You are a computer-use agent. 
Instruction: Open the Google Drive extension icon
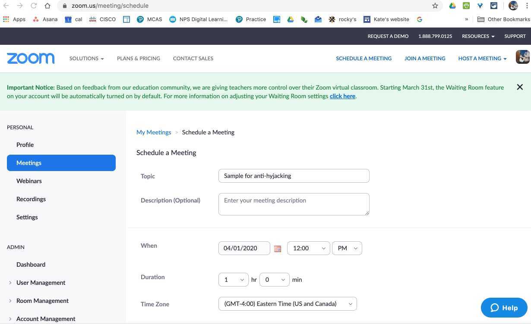(452, 6)
